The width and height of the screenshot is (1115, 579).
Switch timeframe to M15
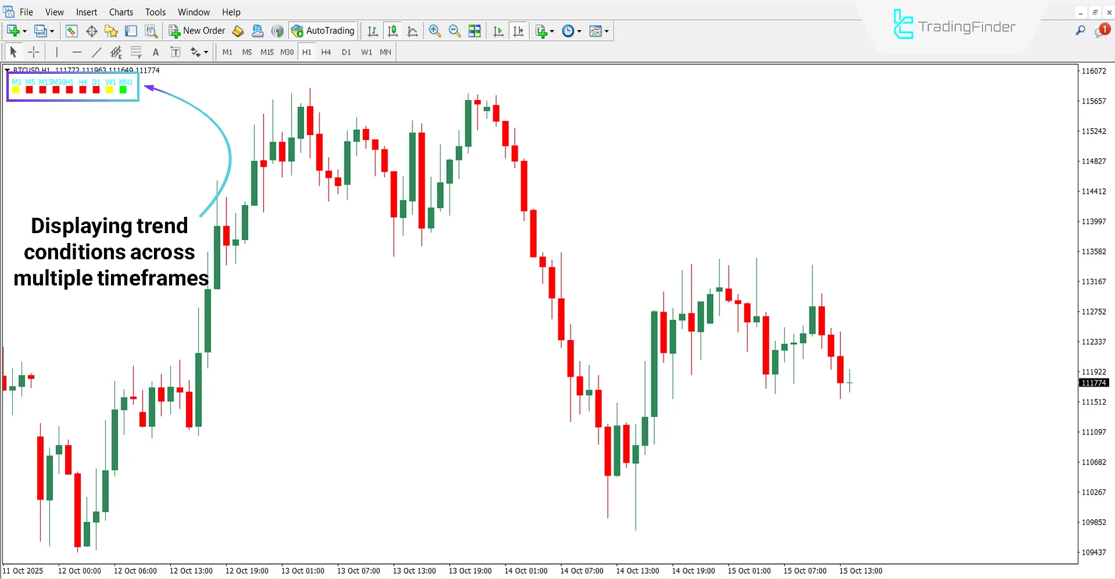click(267, 52)
